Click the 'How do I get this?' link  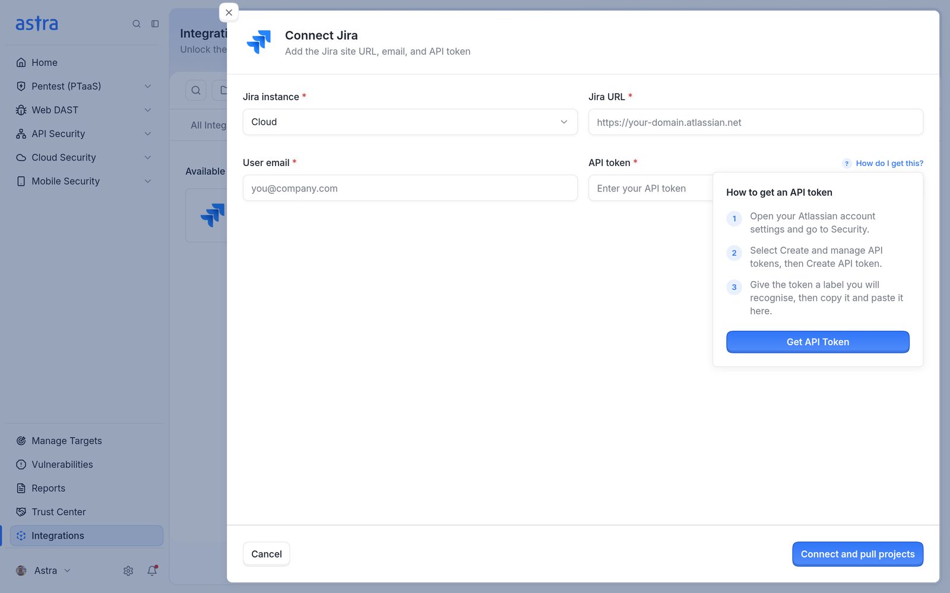pos(889,163)
